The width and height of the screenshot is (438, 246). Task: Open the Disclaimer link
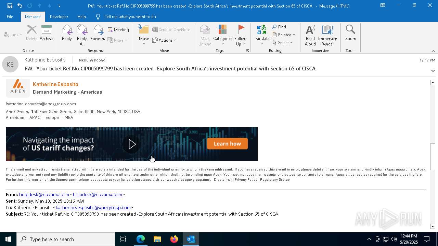tap(223, 179)
